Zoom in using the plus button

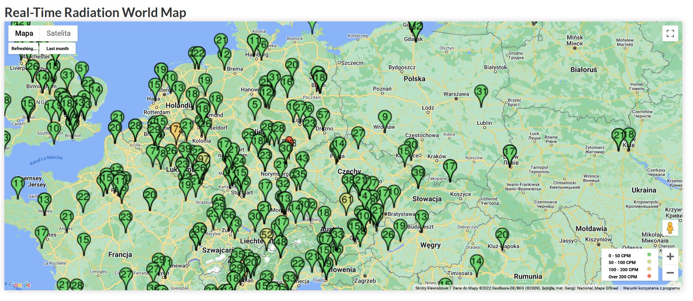(670, 256)
